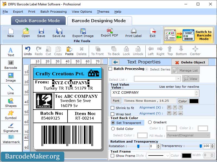This screenshot has height=162, width=217.
Task: Click the Font button showing Times New Roman
Action: coord(116,101)
